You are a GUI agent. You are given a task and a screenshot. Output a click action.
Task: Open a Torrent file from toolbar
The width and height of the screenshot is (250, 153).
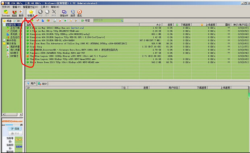(6, 13)
